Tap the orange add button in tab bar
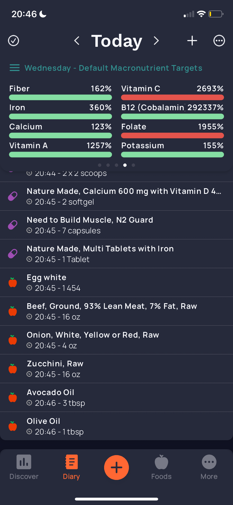The width and height of the screenshot is (233, 505). point(116,468)
